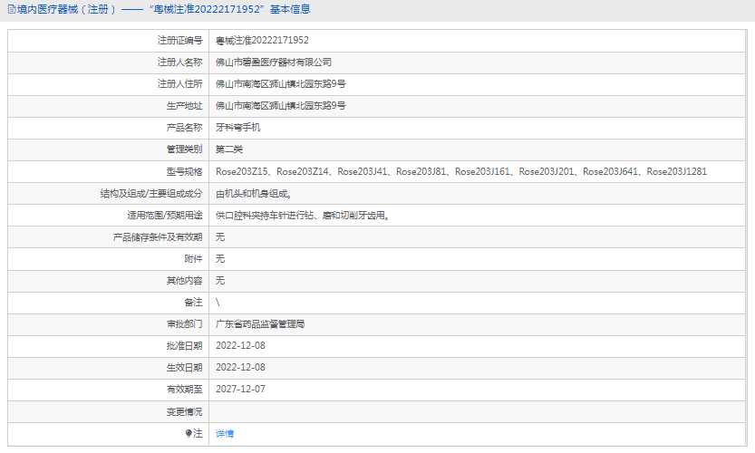Click the 审批部门 label
Screen dimensions: 755x453
point(184,324)
